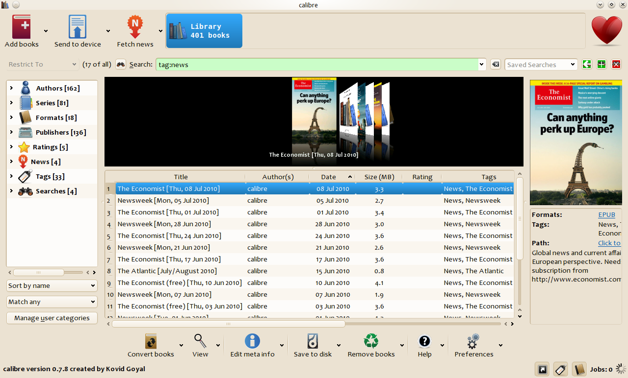Click the View magnifier icon
This screenshot has height=378, width=628.
tap(200, 341)
